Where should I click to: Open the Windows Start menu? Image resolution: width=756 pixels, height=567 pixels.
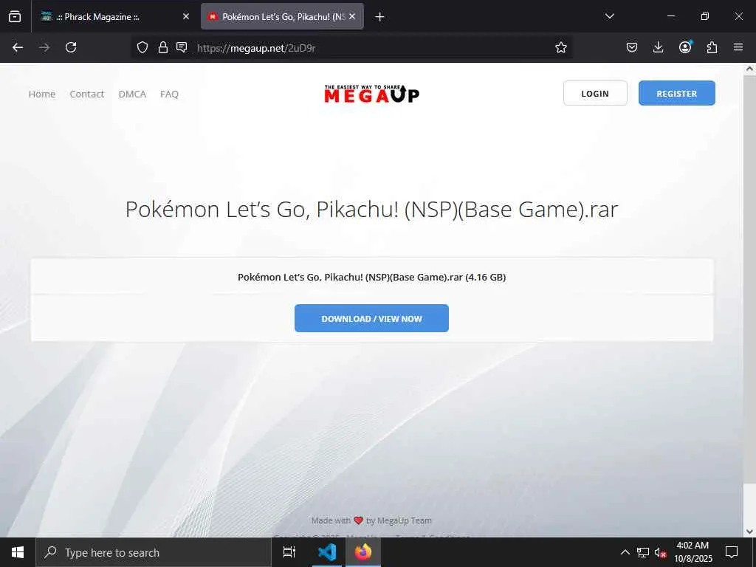[18, 552]
